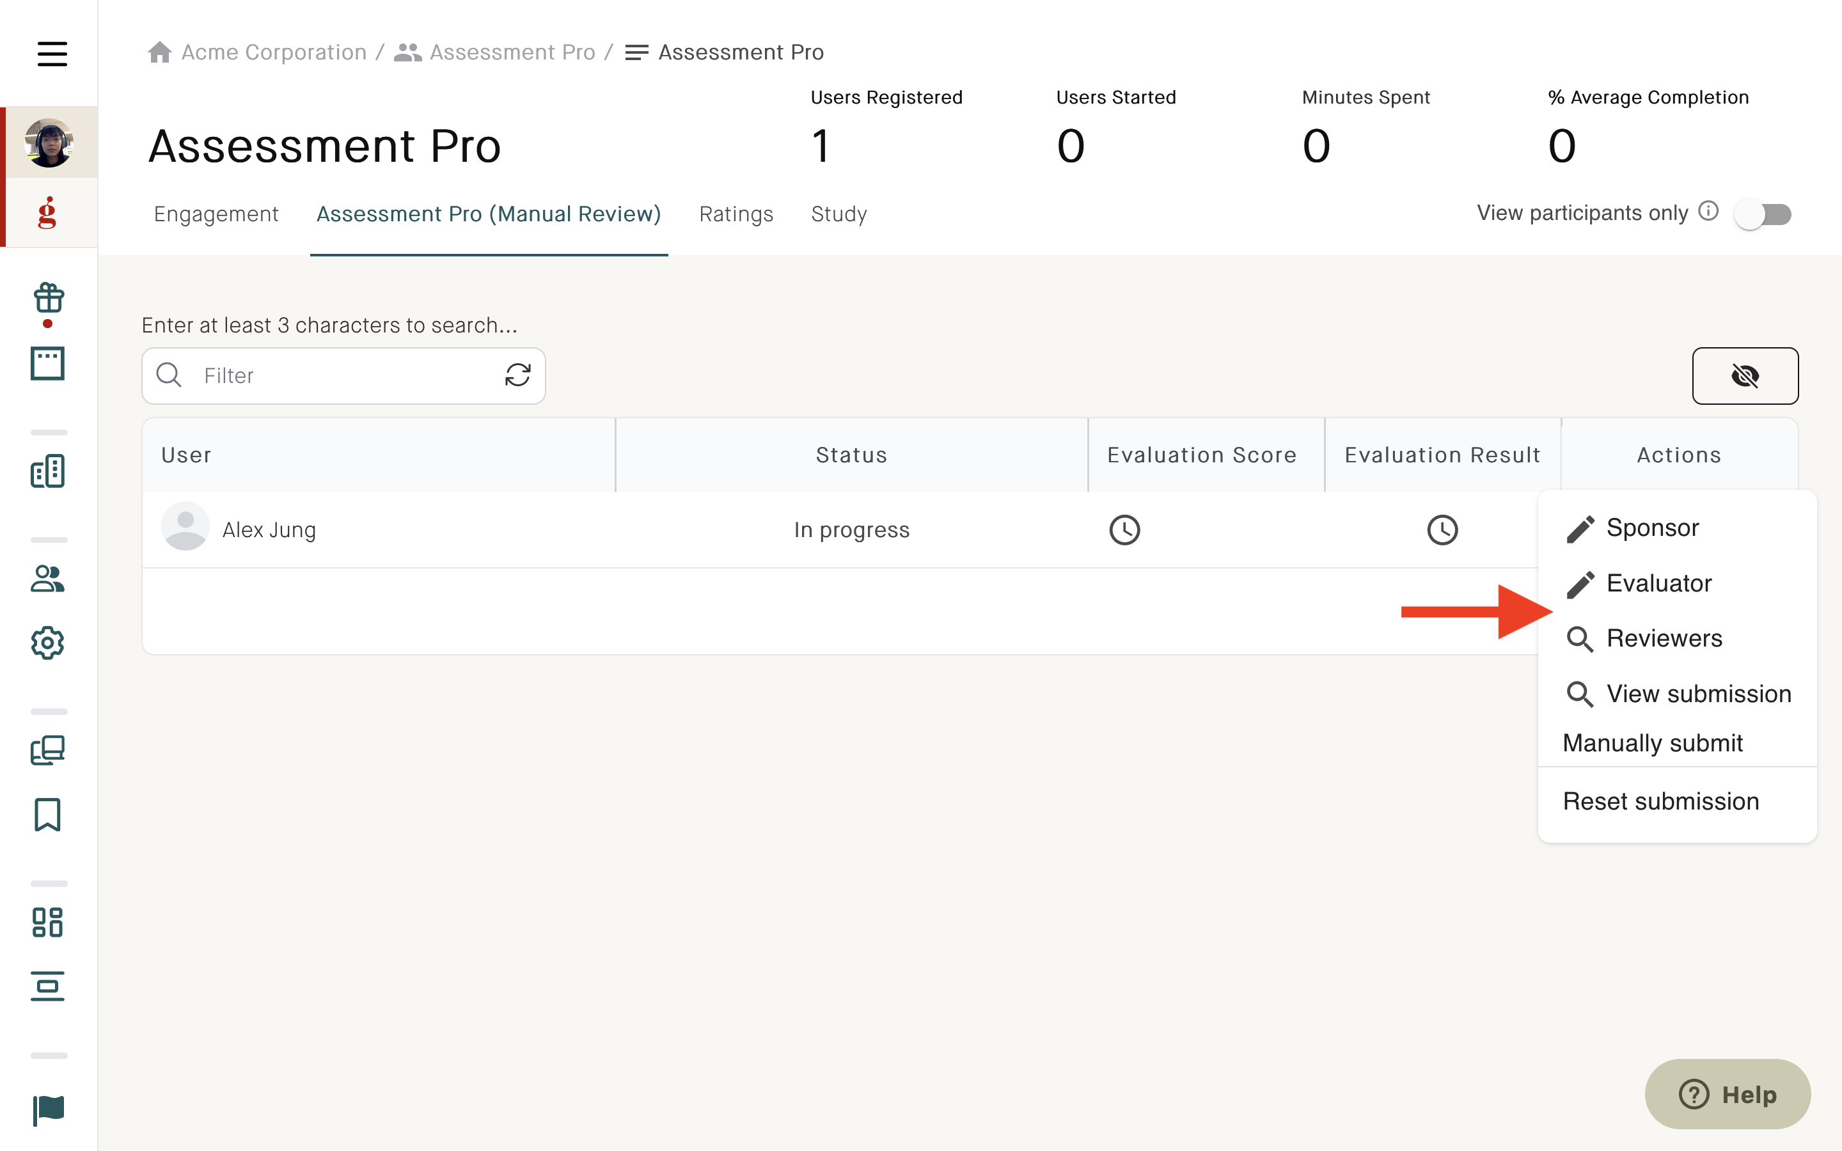Select the calendar sidebar icon
This screenshot has height=1151, width=1842.
click(x=48, y=364)
